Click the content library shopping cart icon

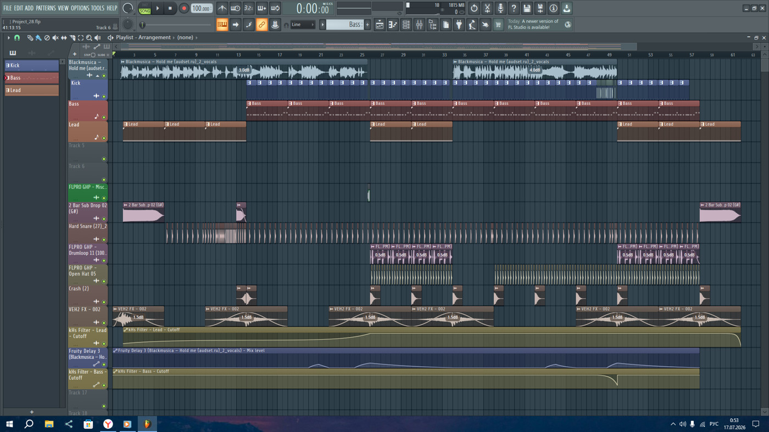point(498,25)
